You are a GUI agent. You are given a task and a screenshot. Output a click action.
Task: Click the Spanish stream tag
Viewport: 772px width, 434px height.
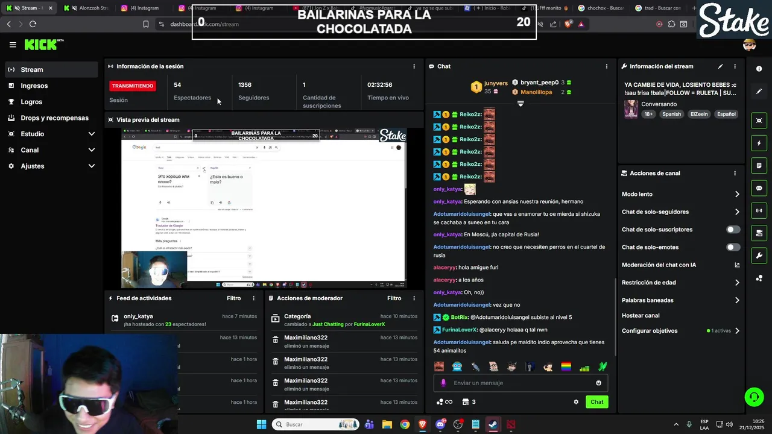(671, 114)
